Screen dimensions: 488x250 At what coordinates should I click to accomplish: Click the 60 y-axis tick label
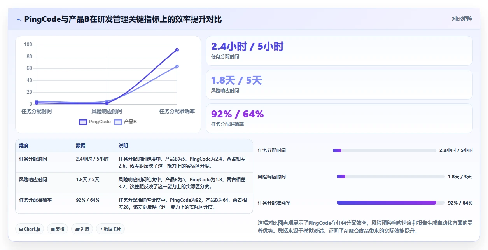point(30,68)
